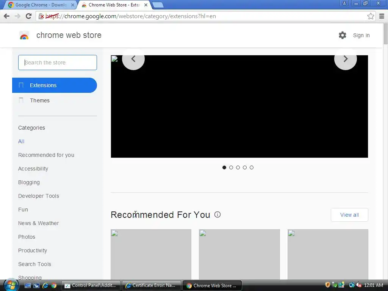The width and height of the screenshot is (388, 291).
Task: Open the Blogging category
Action: (x=29, y=182)
